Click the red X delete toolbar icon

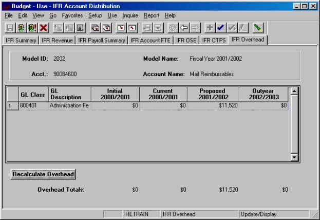44,28
